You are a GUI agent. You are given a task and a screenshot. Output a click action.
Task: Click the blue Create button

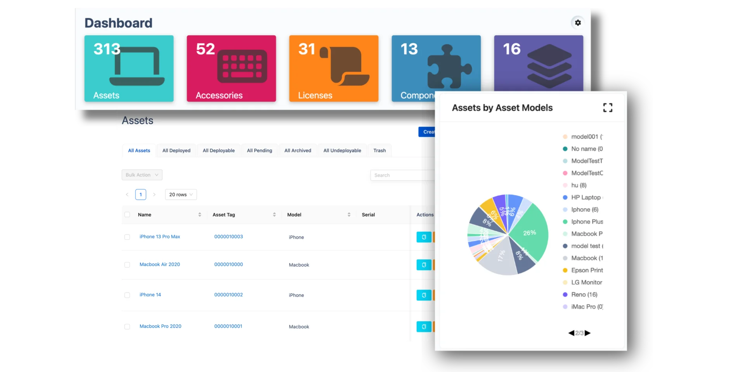coord(427,132)
